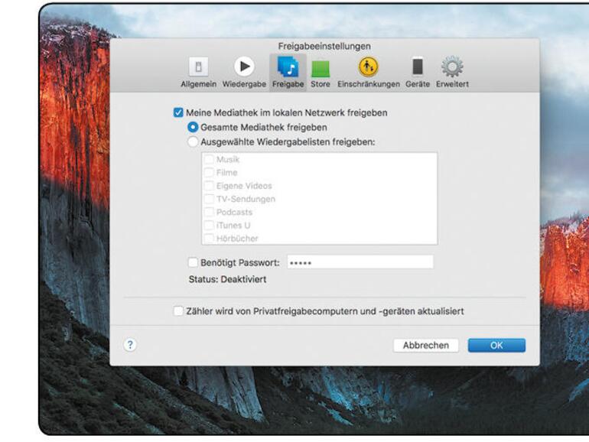Viewport: 589px width, 442px height.
Task: Open the Store preferences pane
Action: [x=321, y=73]
